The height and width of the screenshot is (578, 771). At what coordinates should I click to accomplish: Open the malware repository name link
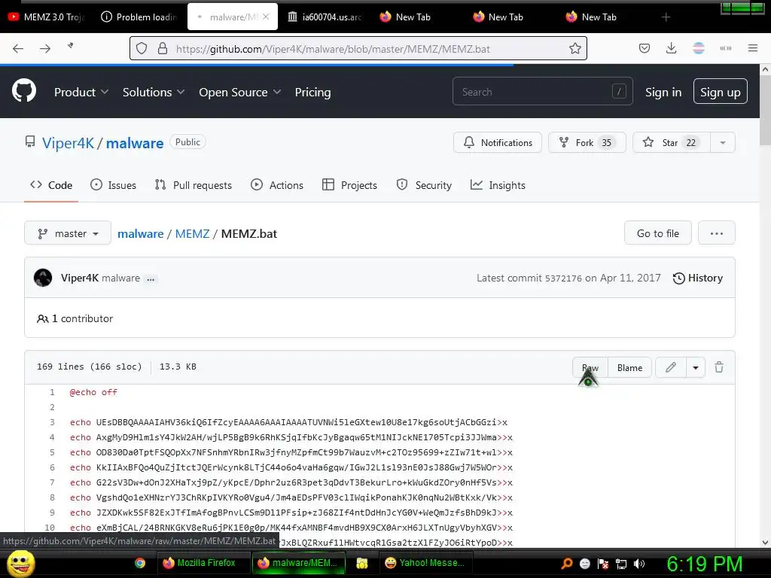tap(135, 143)
